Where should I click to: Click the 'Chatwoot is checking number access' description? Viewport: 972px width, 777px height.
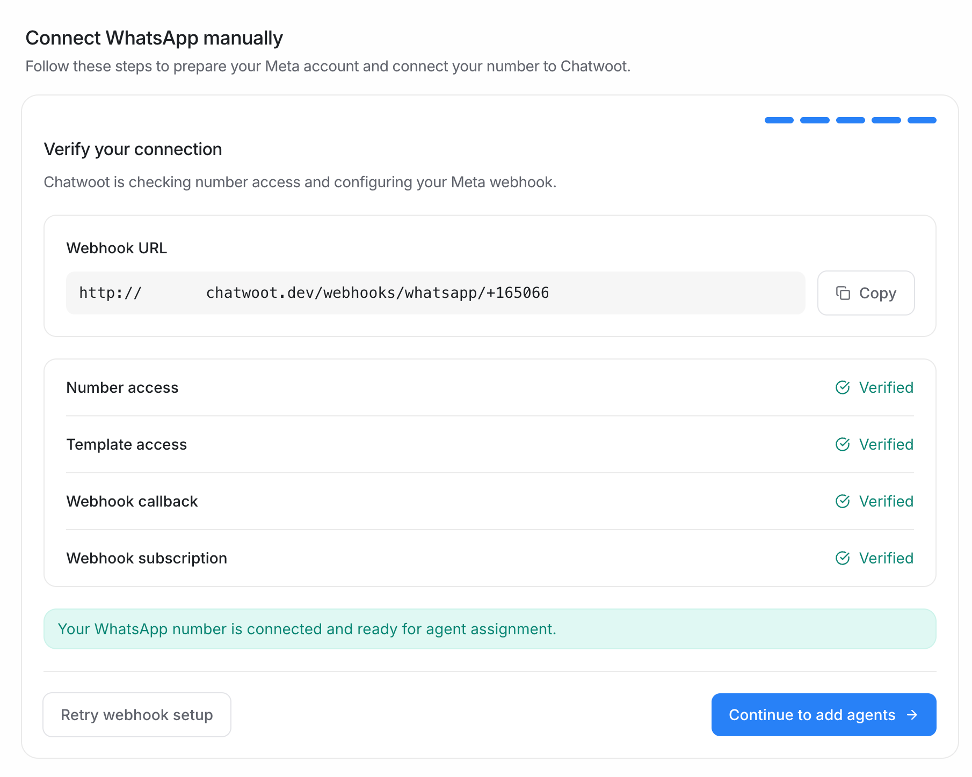coord(300,182)
